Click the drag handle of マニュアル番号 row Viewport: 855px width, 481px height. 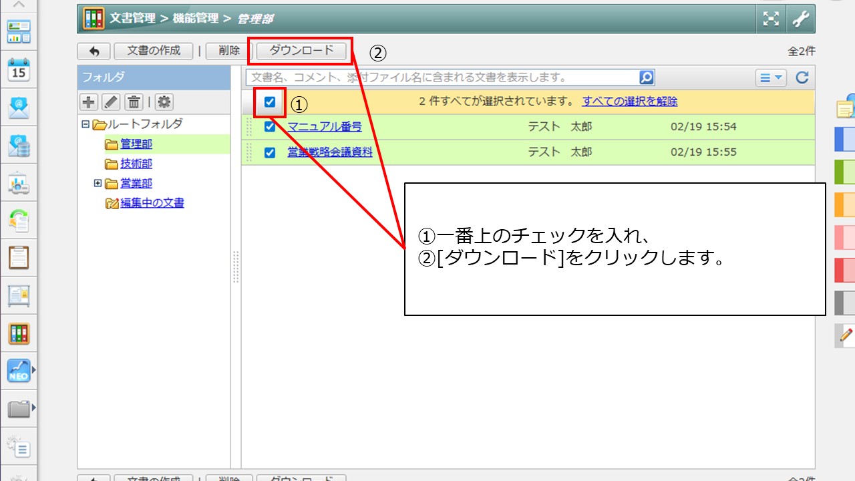coord(250,127)
